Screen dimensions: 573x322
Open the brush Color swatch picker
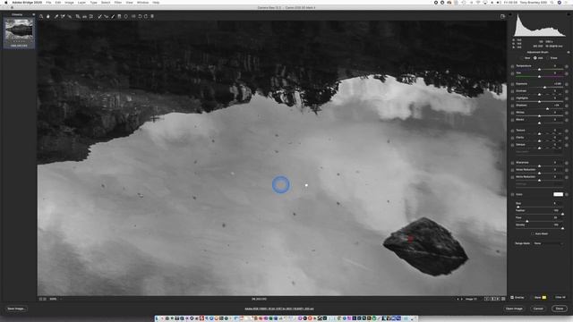pyautogui.click(x=559, y=194)
